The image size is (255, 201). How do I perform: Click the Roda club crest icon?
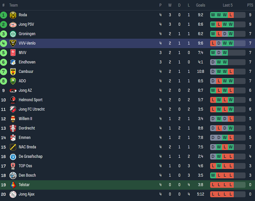click(13, 15)
